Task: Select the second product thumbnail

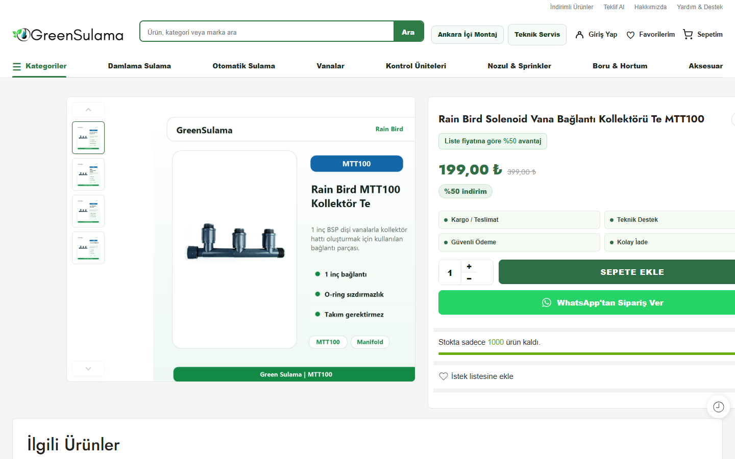Action: click(x=88, y=174)
